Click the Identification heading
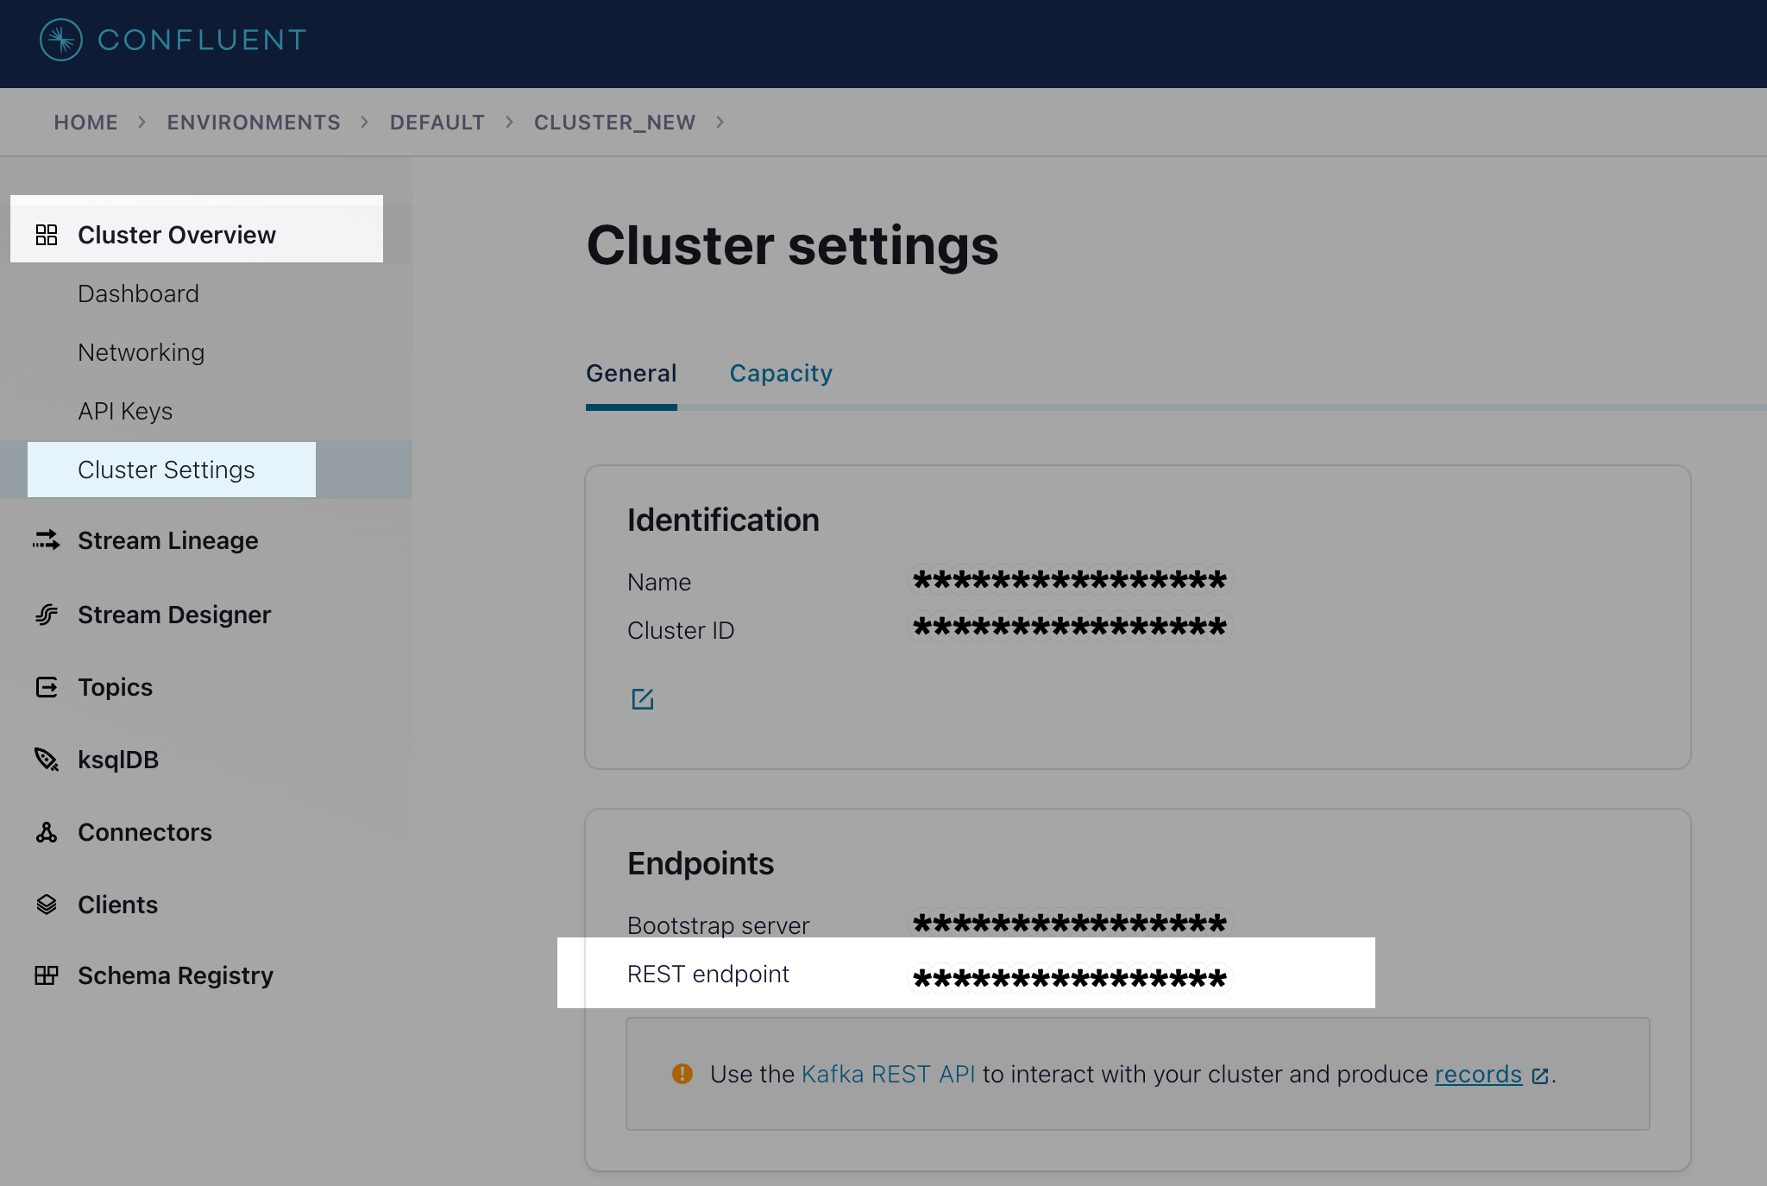The image size is (1767, 1186). (x=723, y=520)
